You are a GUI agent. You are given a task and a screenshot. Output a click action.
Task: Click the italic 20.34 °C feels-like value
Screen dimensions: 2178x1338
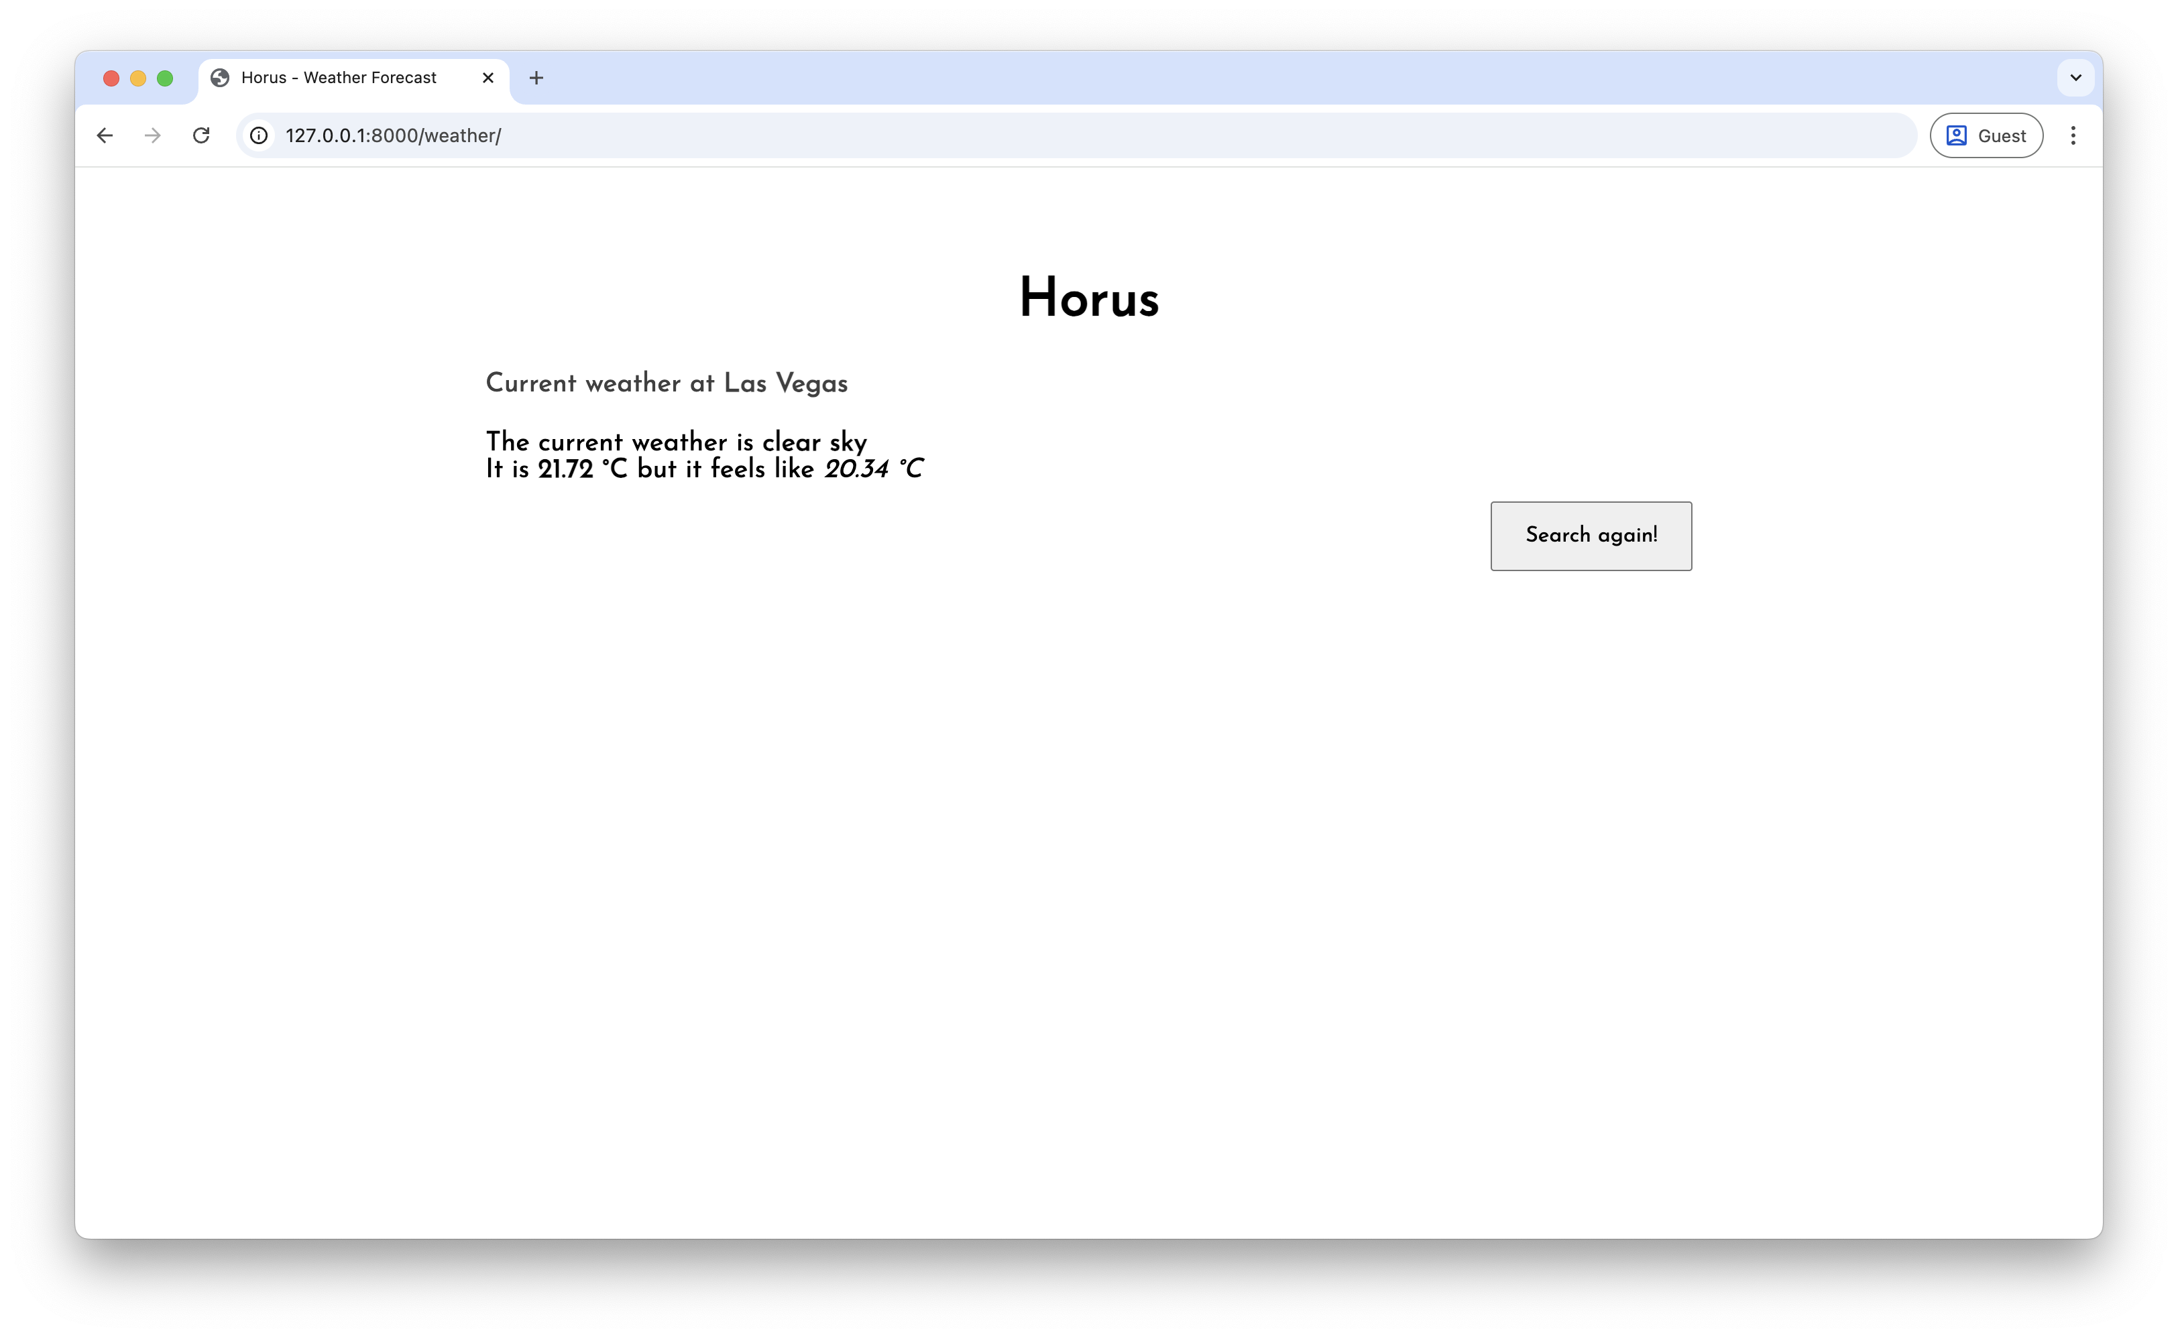point(874,469)
